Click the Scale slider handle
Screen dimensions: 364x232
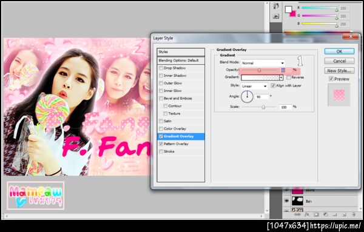tap(263, 107)
